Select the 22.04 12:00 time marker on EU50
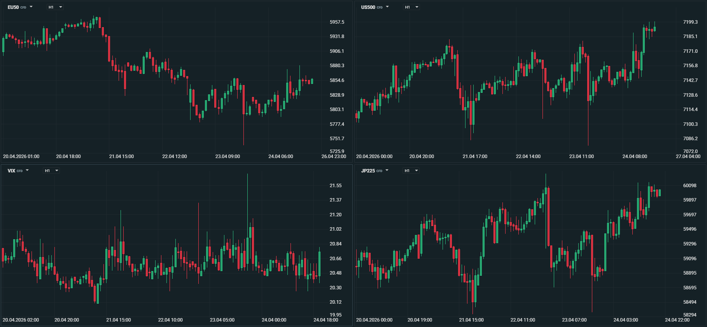Image resolution: width=707 pixels, height=327 pixels. [x=175, y=157]
